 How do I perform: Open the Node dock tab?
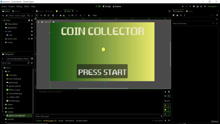[x=189, y=11]
